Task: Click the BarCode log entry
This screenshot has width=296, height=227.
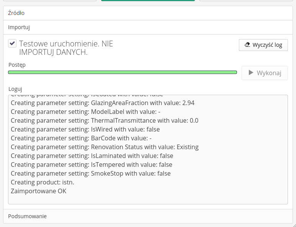Action: (81, 138)
